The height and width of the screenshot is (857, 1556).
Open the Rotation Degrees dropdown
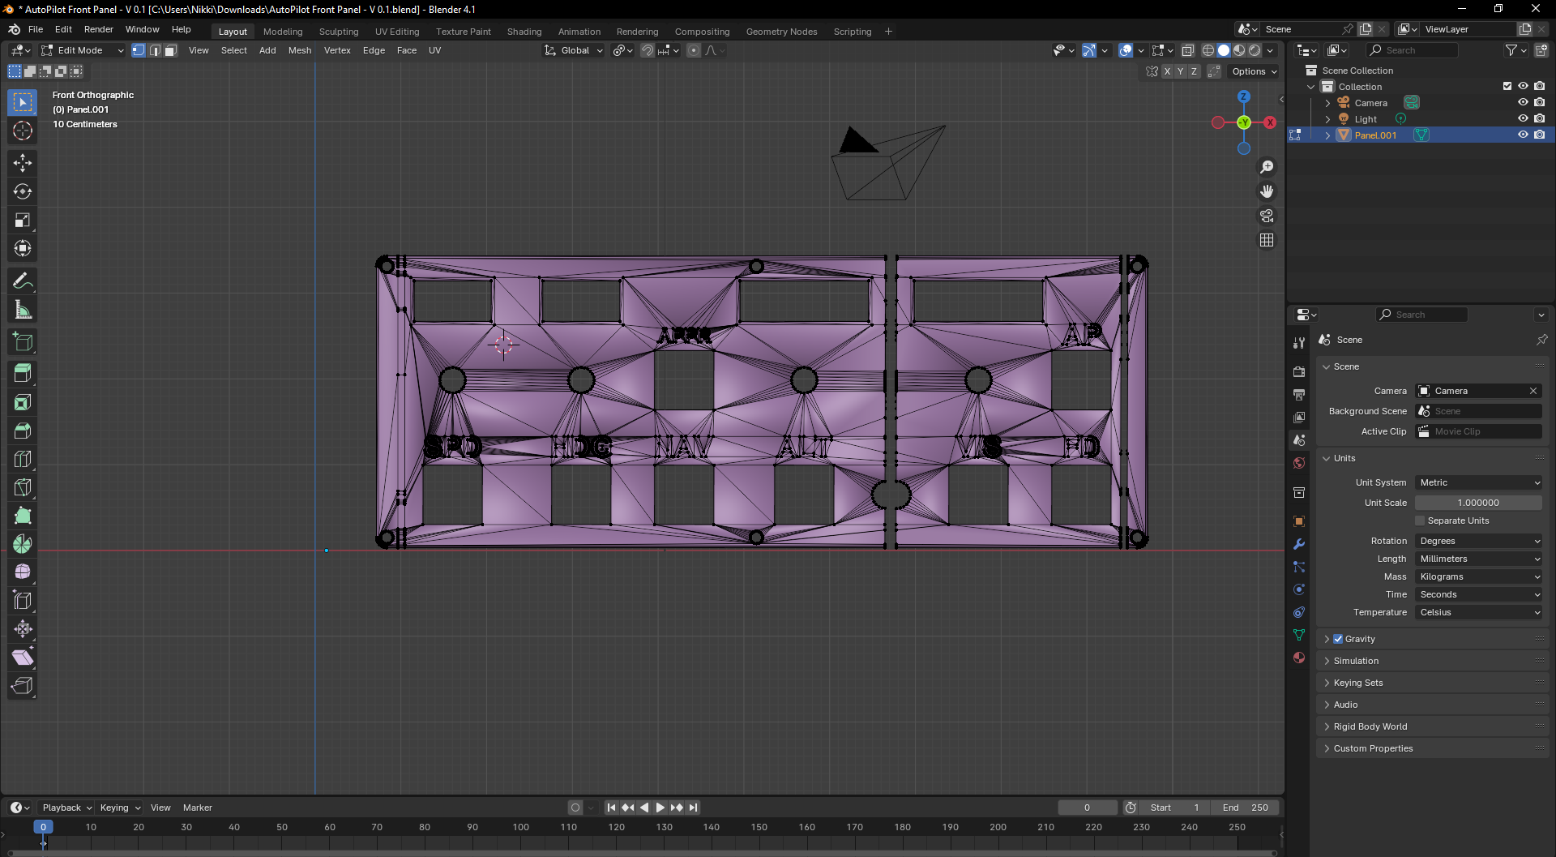(x=1478, y=541)
